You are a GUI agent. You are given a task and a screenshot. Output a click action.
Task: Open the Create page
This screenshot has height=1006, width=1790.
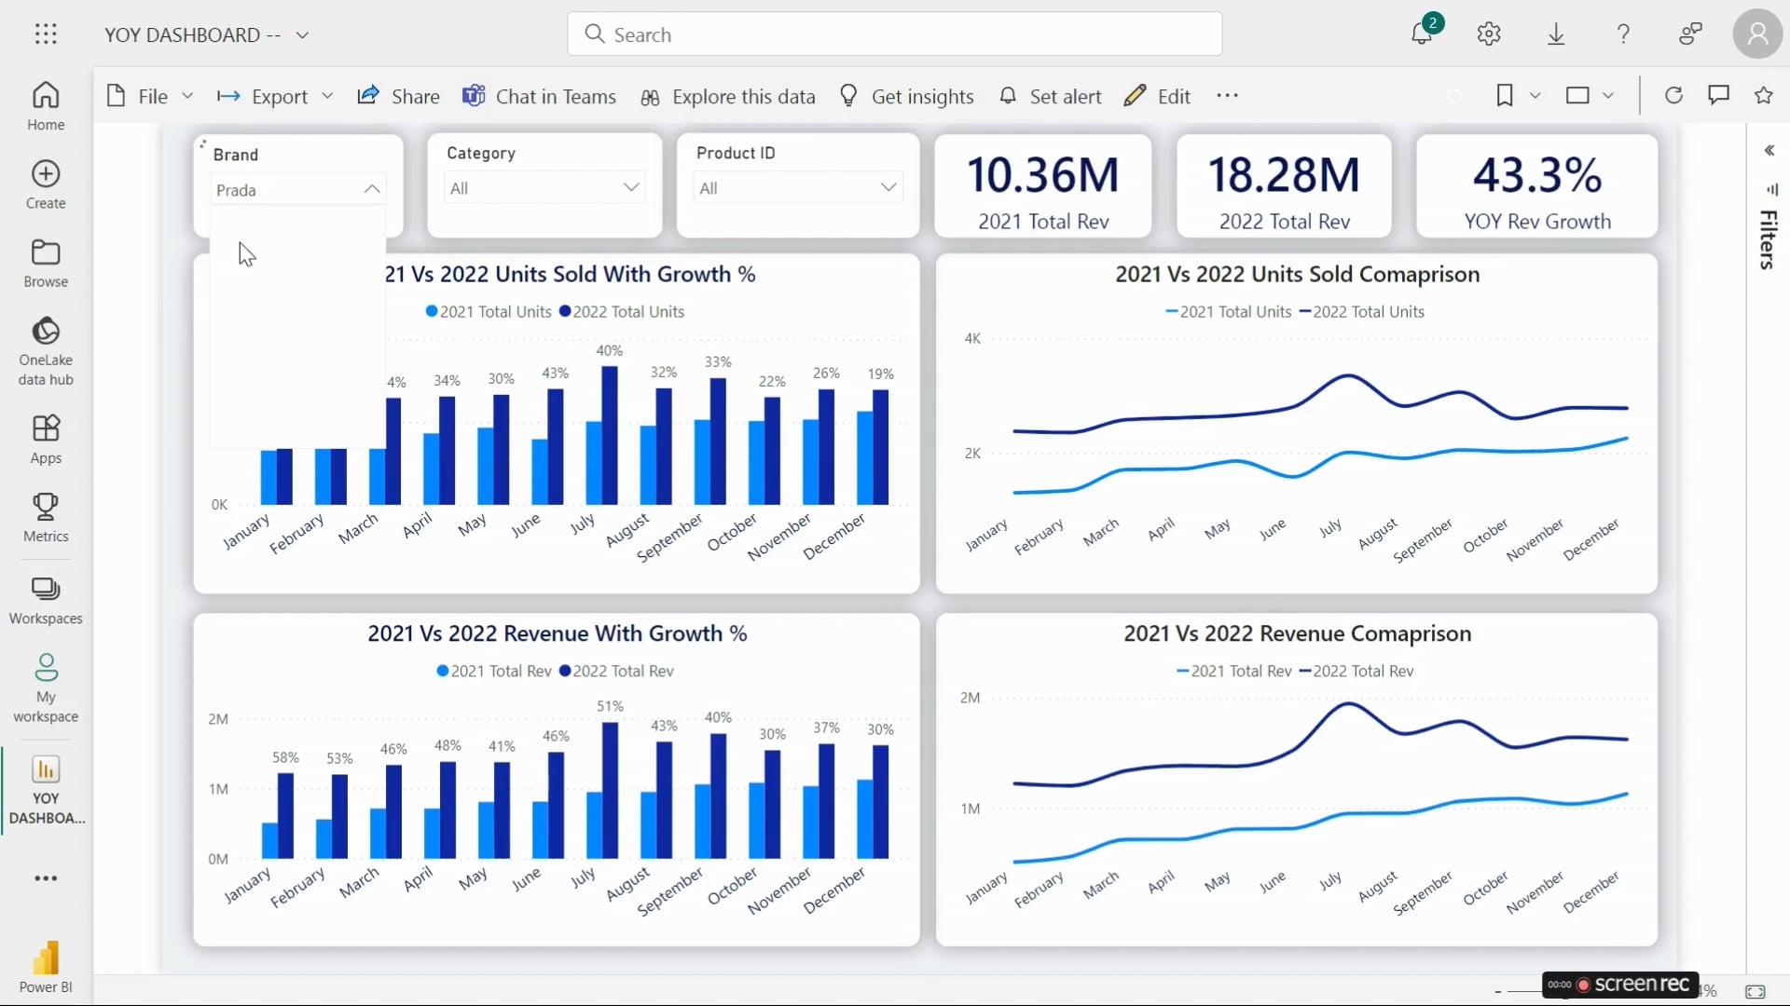[46, 184]
